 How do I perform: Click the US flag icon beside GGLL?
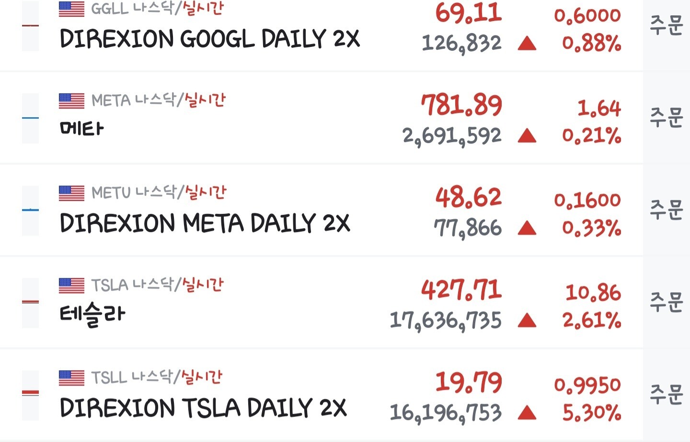click(71, 9)
